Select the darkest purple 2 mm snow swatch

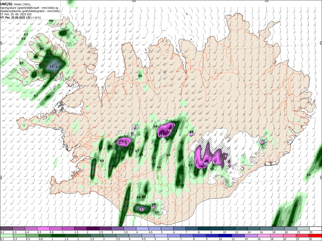(93, 228)
